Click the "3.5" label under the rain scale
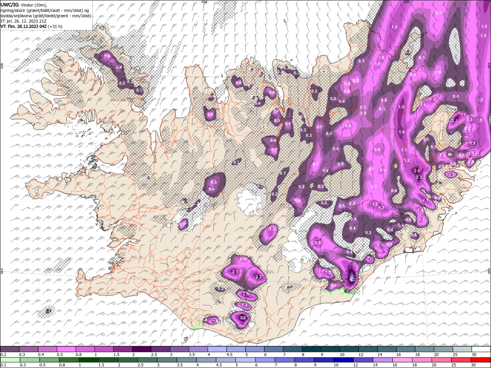 pyautogui.click(x=180, y=365)
